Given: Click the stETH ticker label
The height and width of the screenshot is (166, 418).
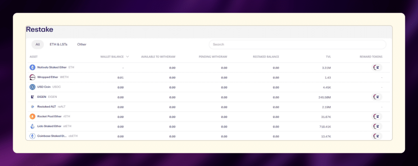Looking at the screenshot, I should pyautogui.click(x=67, y=126).
